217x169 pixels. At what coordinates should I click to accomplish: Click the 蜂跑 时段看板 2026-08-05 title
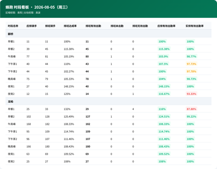point(36,7)
